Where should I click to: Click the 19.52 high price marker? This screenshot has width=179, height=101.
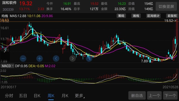170,20
